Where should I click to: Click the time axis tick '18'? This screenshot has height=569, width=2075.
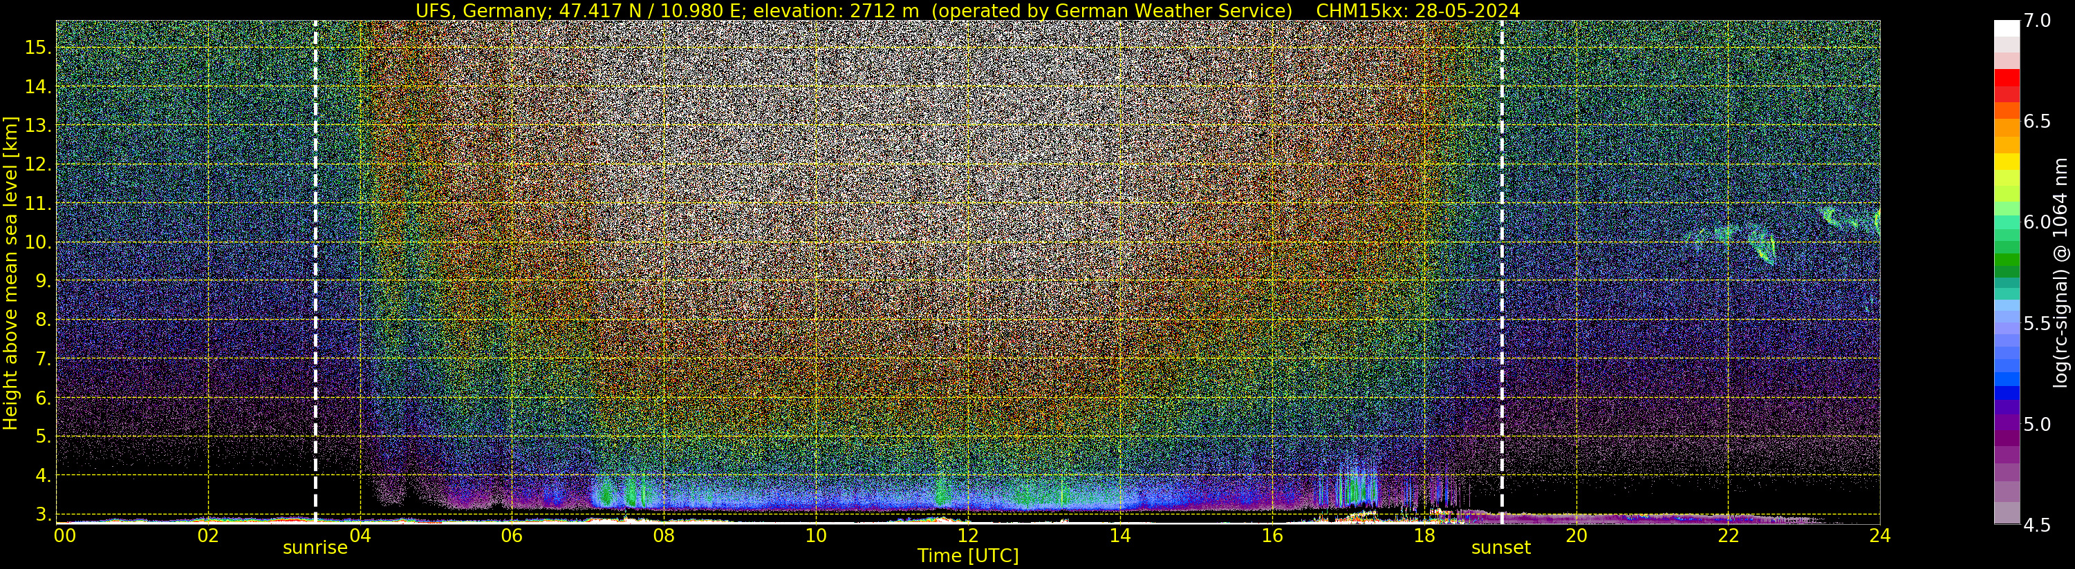point(1424,536)
